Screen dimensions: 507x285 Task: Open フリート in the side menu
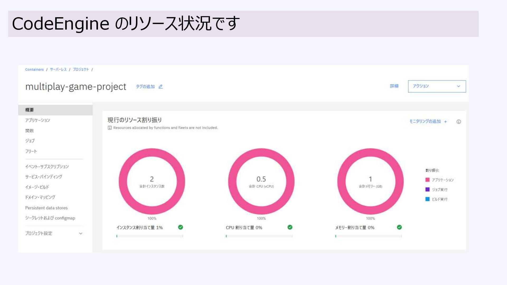[x=31, y=151]
